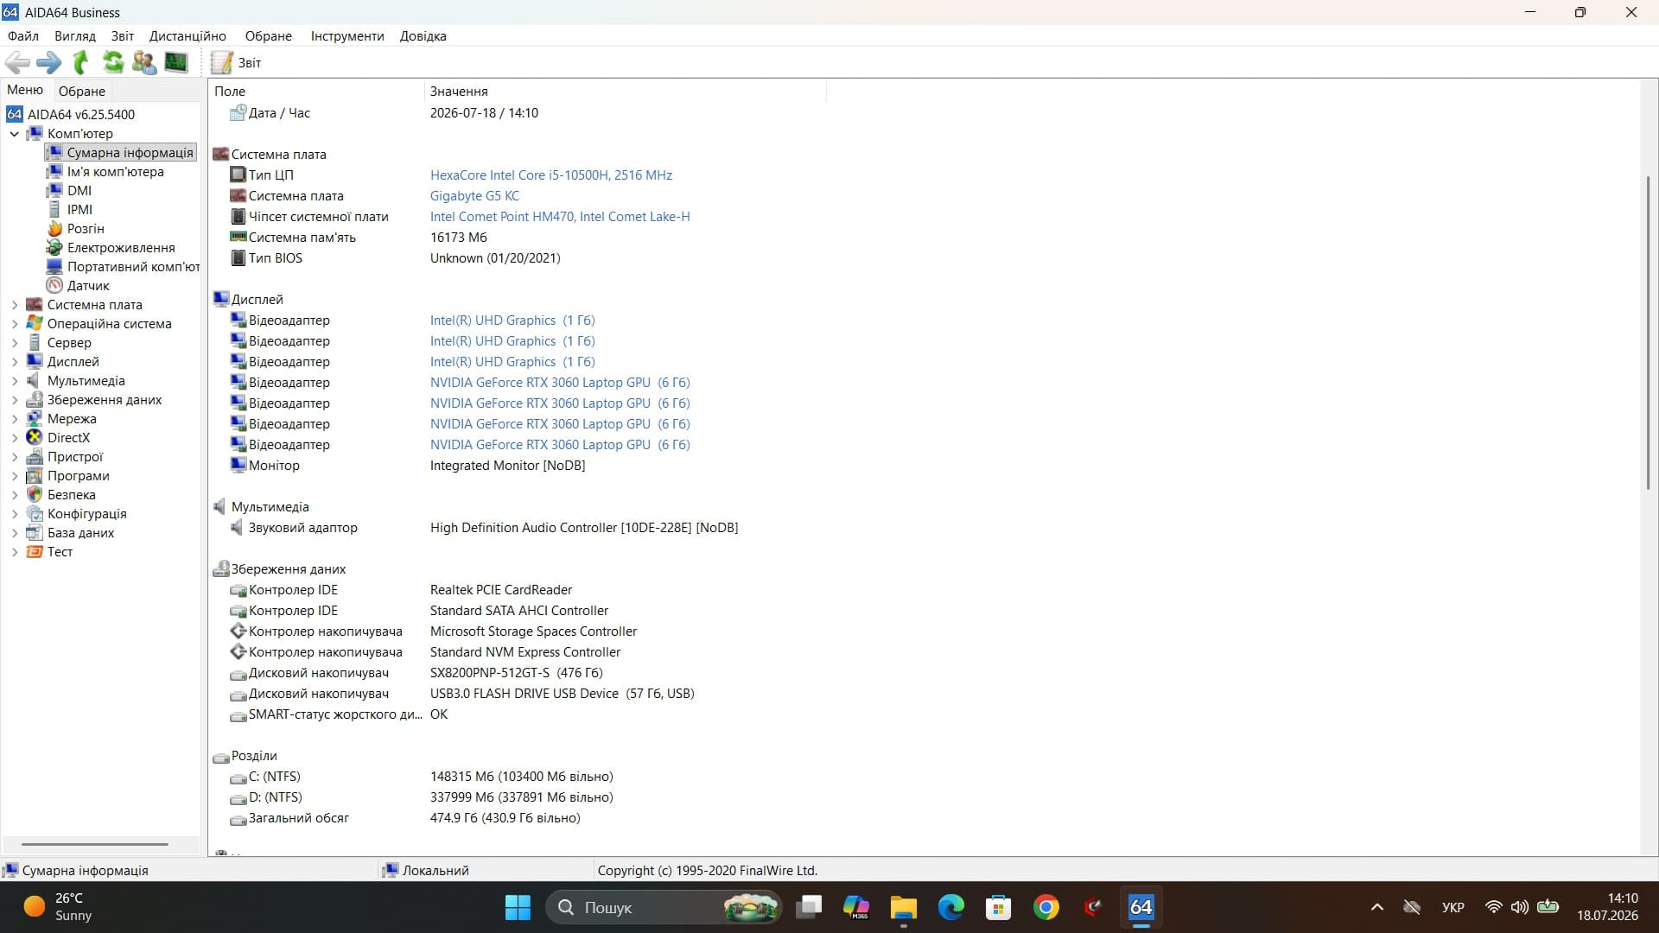This screenshot has width=1659, height=933.
Task: Click the Звіт report button
Action: pos(237,62)
